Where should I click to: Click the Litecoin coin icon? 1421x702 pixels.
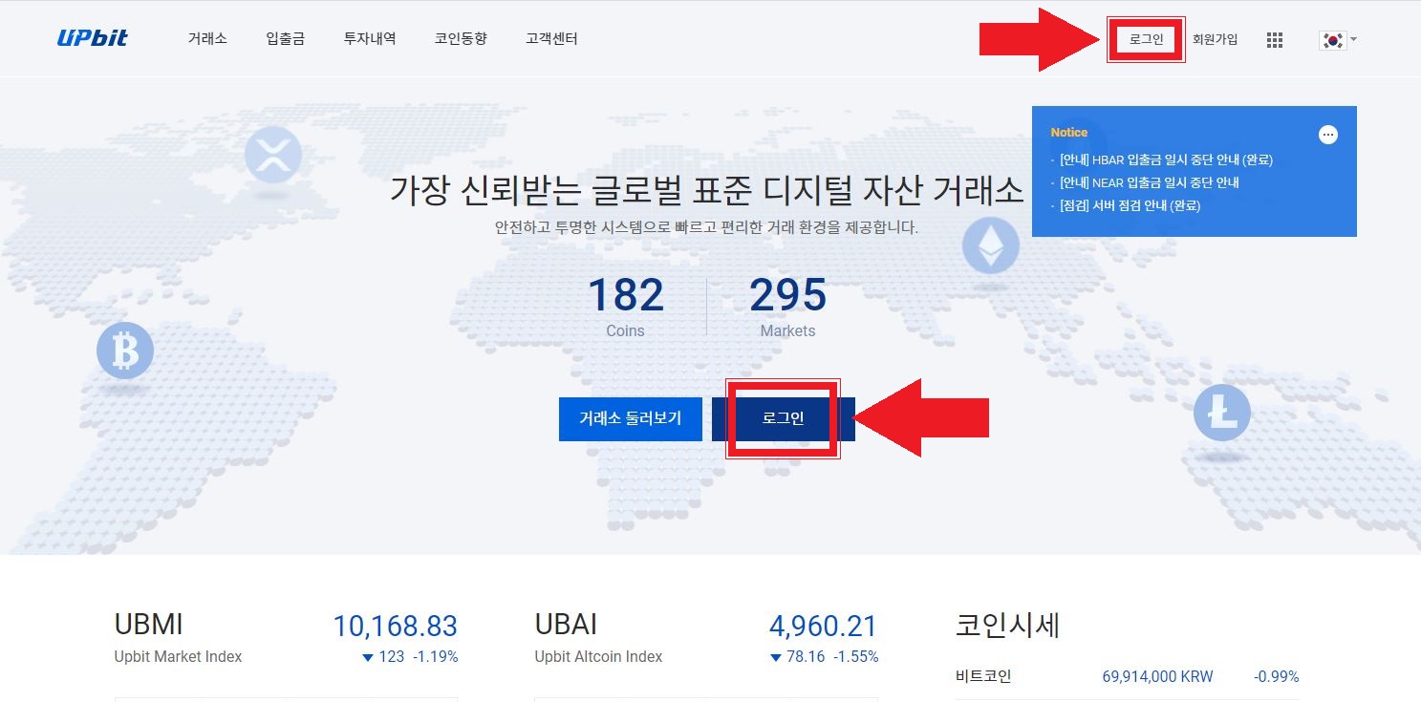(x=1222, y=413)
